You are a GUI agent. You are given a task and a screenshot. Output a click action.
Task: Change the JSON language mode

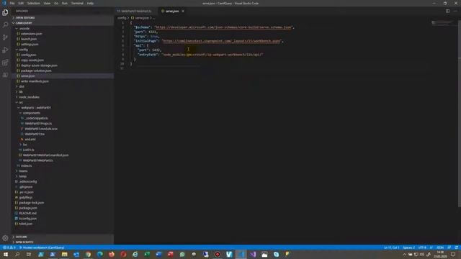[440, 247]
